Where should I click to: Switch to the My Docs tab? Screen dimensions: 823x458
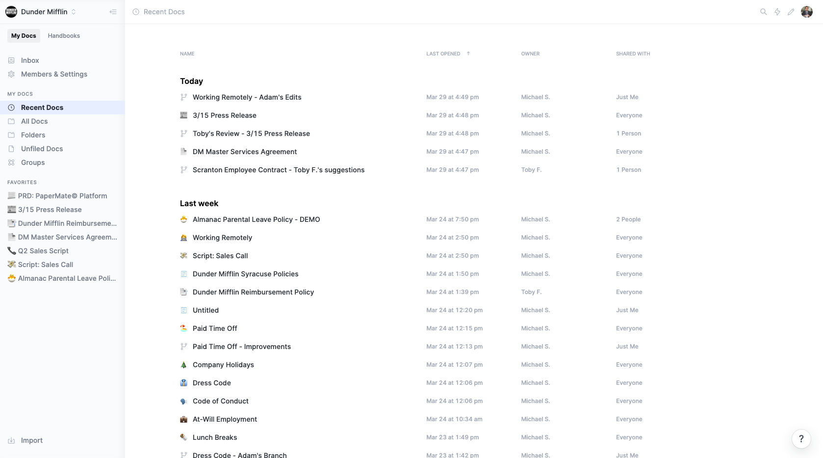(24, 36)
